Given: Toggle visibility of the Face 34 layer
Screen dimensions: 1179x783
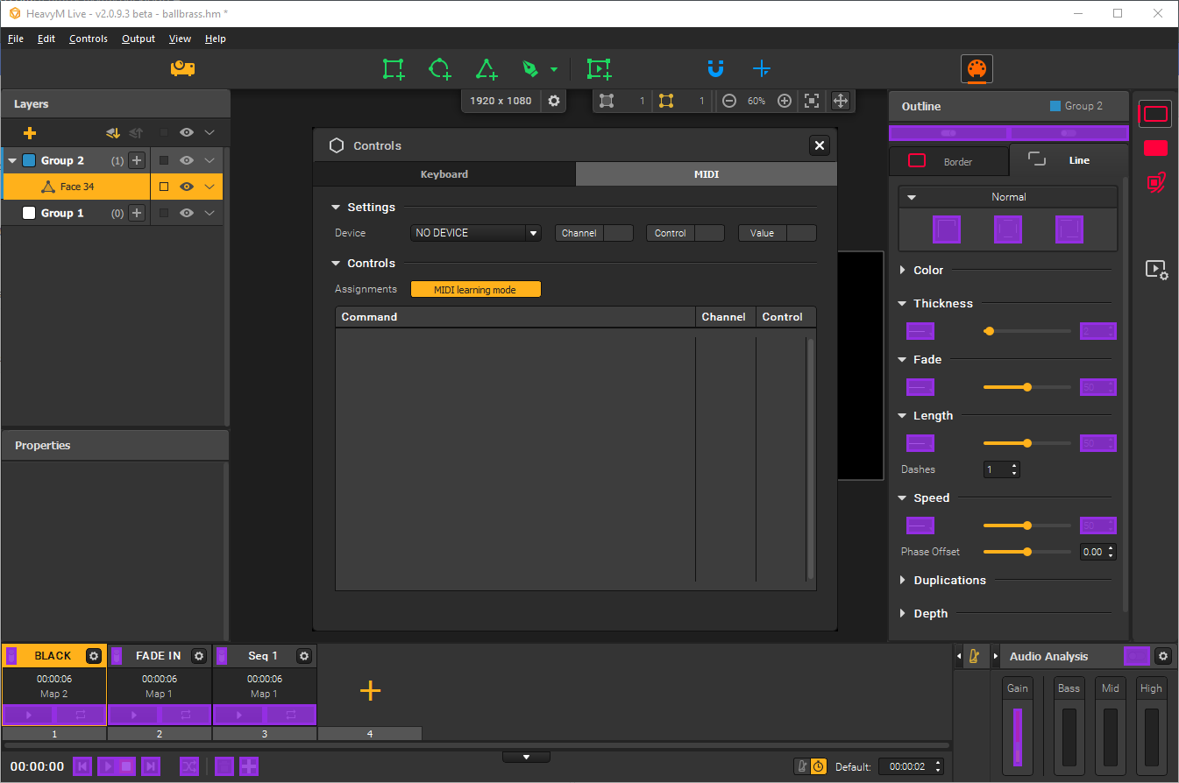Looking at the screenshot, I should 185,186.
